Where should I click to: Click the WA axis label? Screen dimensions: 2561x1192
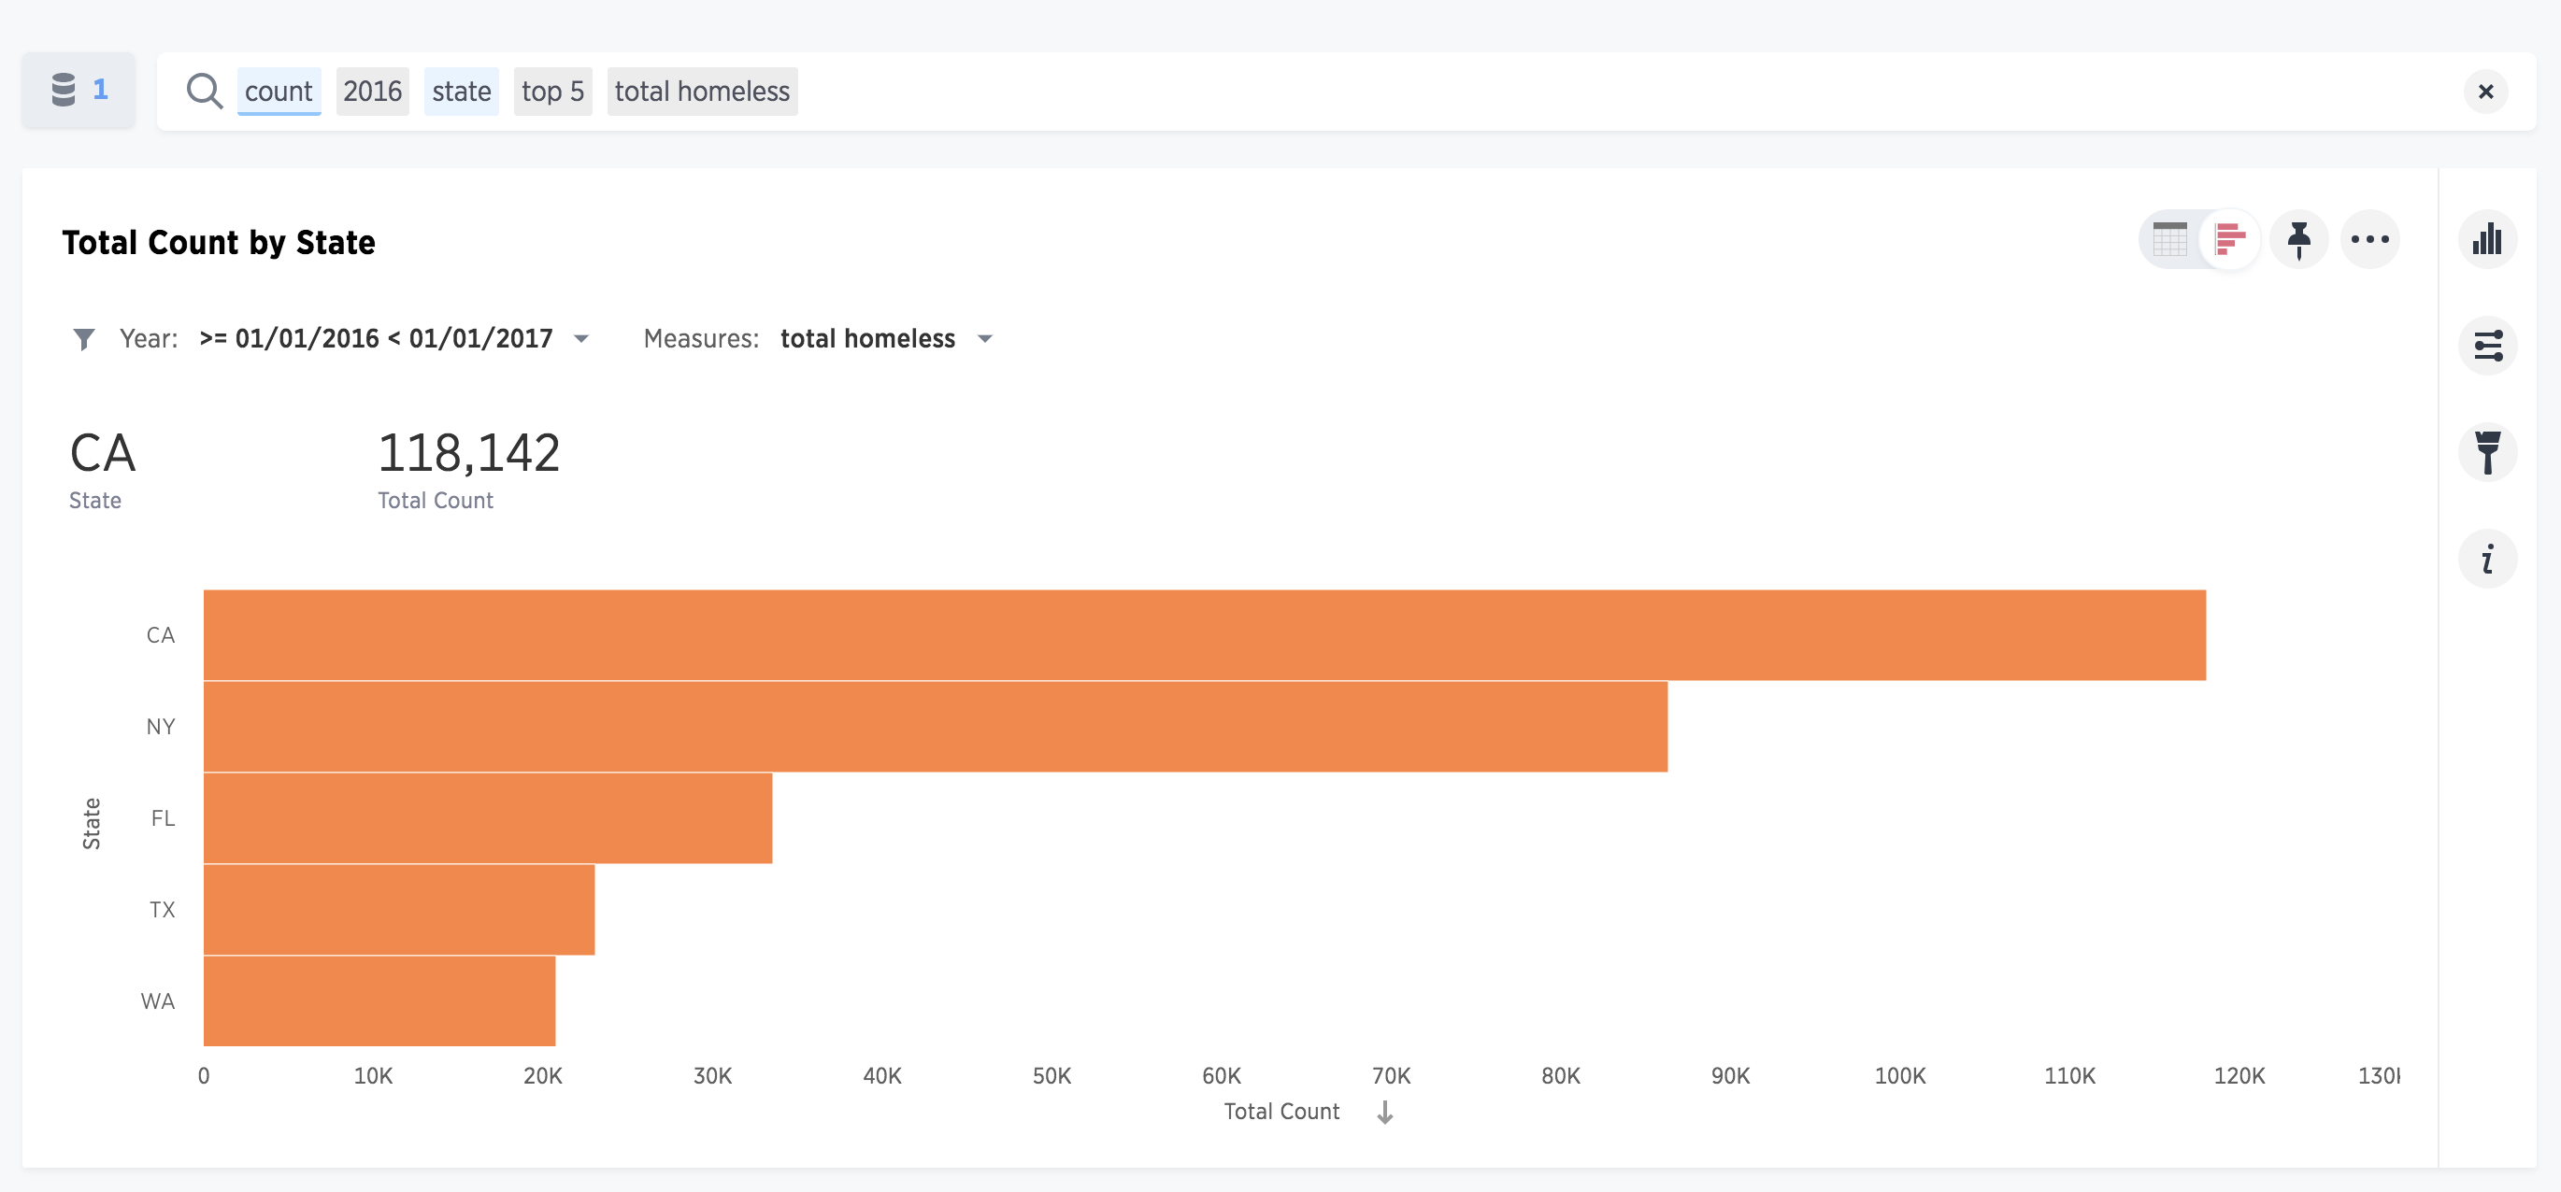pos(158,1001)
